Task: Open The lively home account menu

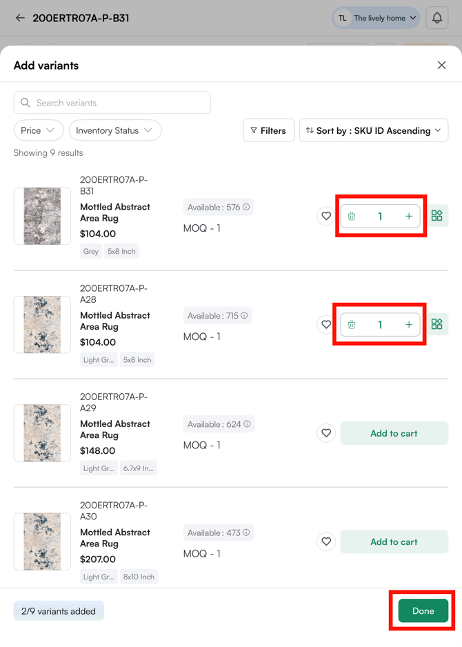Action: coord(375,18)
